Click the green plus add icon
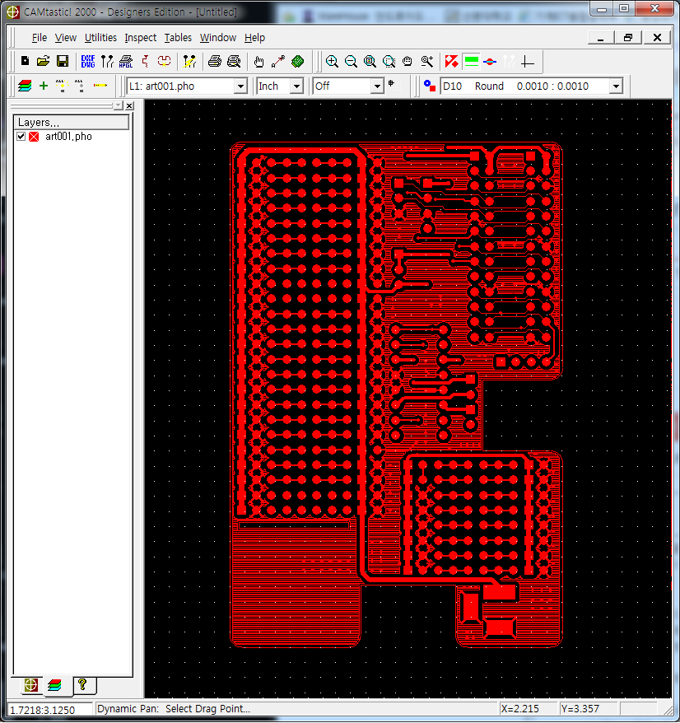The width and height of the screenshot is (680, 723). click(x=44, y=86)
